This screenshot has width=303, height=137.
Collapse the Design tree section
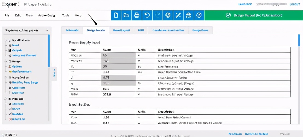click(5, 62)
